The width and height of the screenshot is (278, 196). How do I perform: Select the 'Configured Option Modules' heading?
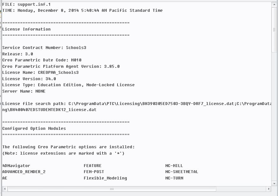coord(34,128)
